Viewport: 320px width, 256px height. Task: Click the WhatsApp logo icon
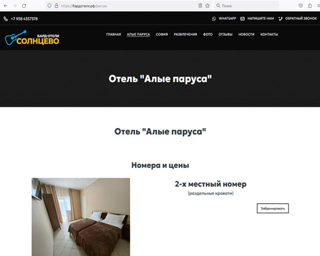pos(214,19)
